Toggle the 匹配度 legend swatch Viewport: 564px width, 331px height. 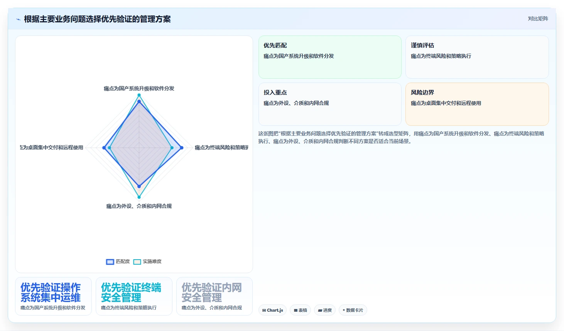tap(110, 262)
